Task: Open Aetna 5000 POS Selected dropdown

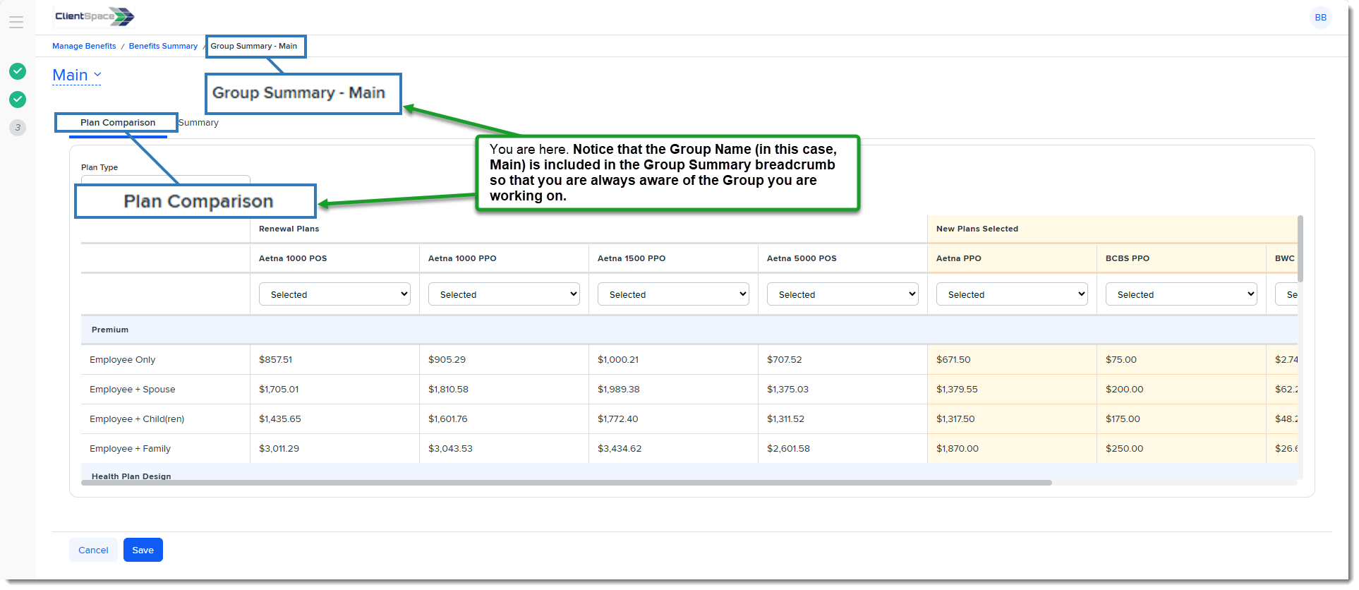Action: (842, 294)
